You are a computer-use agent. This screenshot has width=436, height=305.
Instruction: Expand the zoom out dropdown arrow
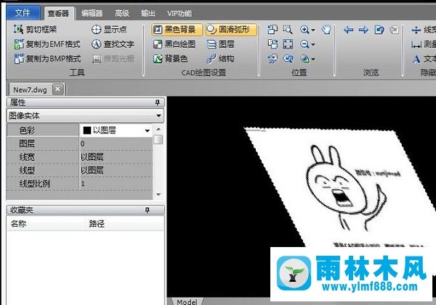click(x=313, y=44)
